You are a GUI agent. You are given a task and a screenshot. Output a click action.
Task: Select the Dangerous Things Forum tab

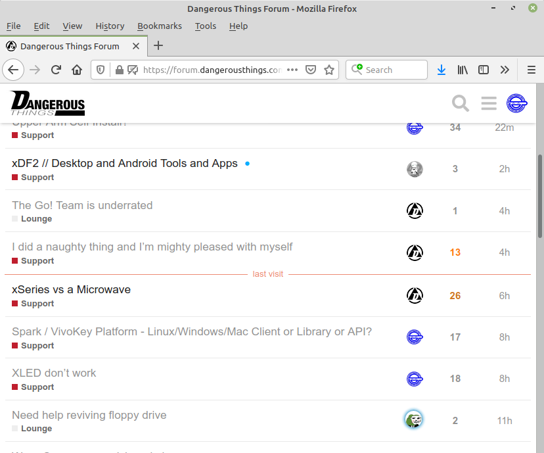(x=74, y=46)
